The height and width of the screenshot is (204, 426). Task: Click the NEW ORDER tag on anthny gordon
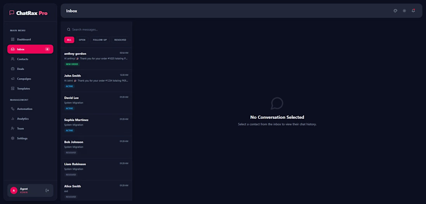[72, 64]
